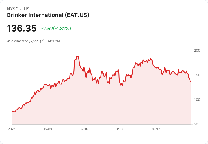
Task: Click the Brinker International (EAT.US) title
Action: coord(48,15)
